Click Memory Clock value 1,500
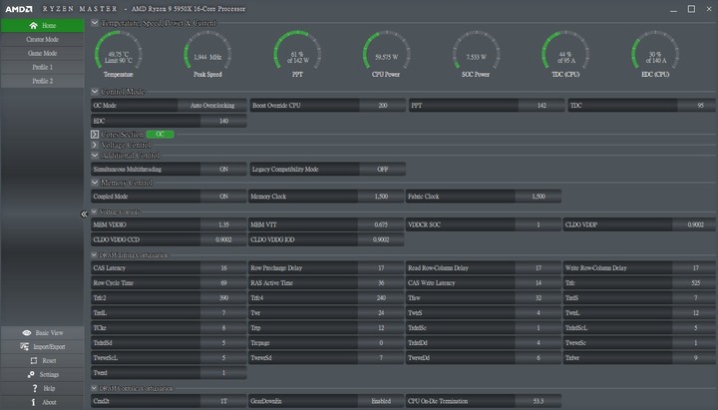This screenshot has height=410, width=718. click(x=381, y=197)
